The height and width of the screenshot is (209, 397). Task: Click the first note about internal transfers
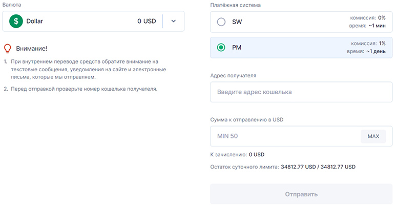[x=88, y=69]
